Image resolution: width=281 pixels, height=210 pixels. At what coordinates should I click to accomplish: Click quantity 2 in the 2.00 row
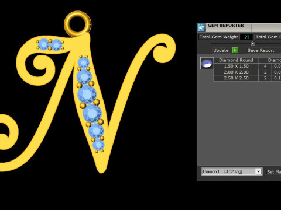click(x=265, y=72)
